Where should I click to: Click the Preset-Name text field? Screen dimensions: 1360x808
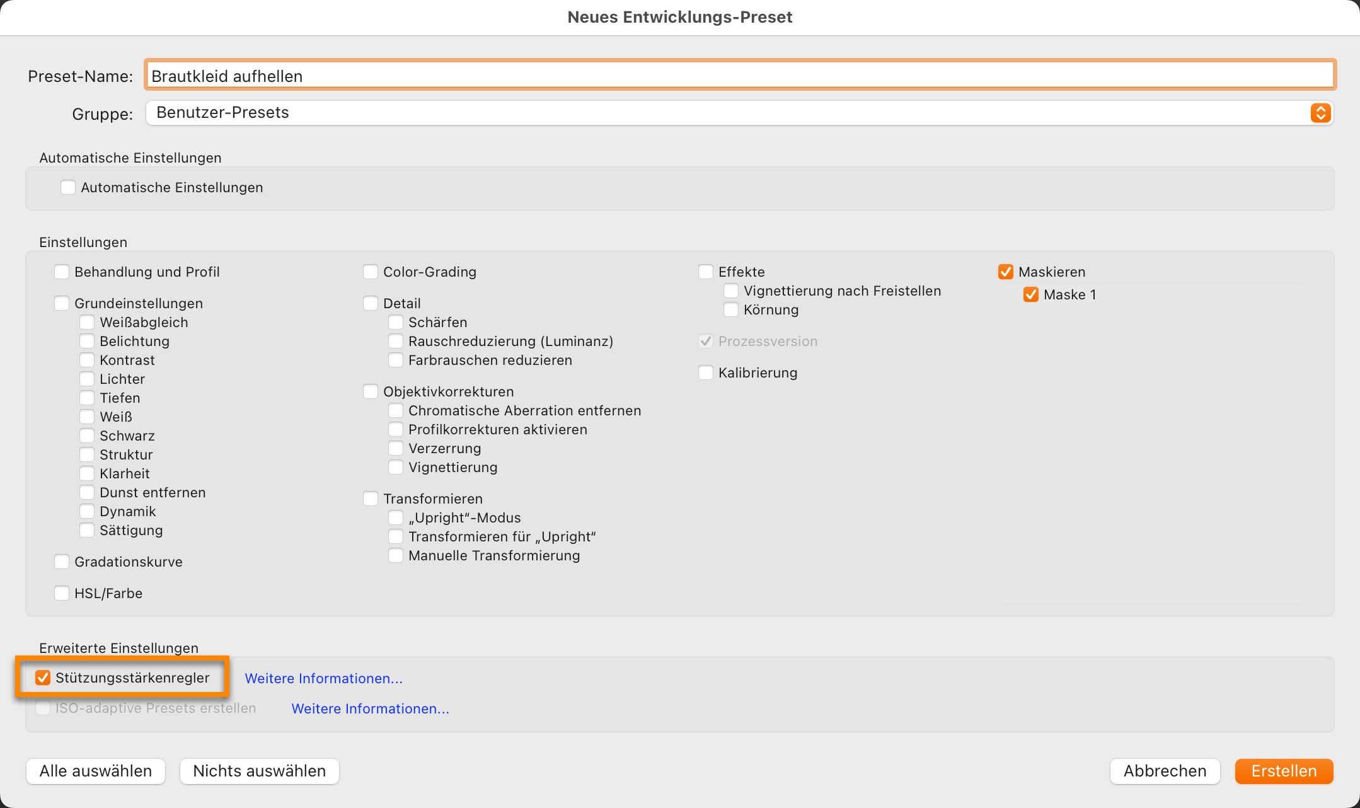(x=740, y=76)
